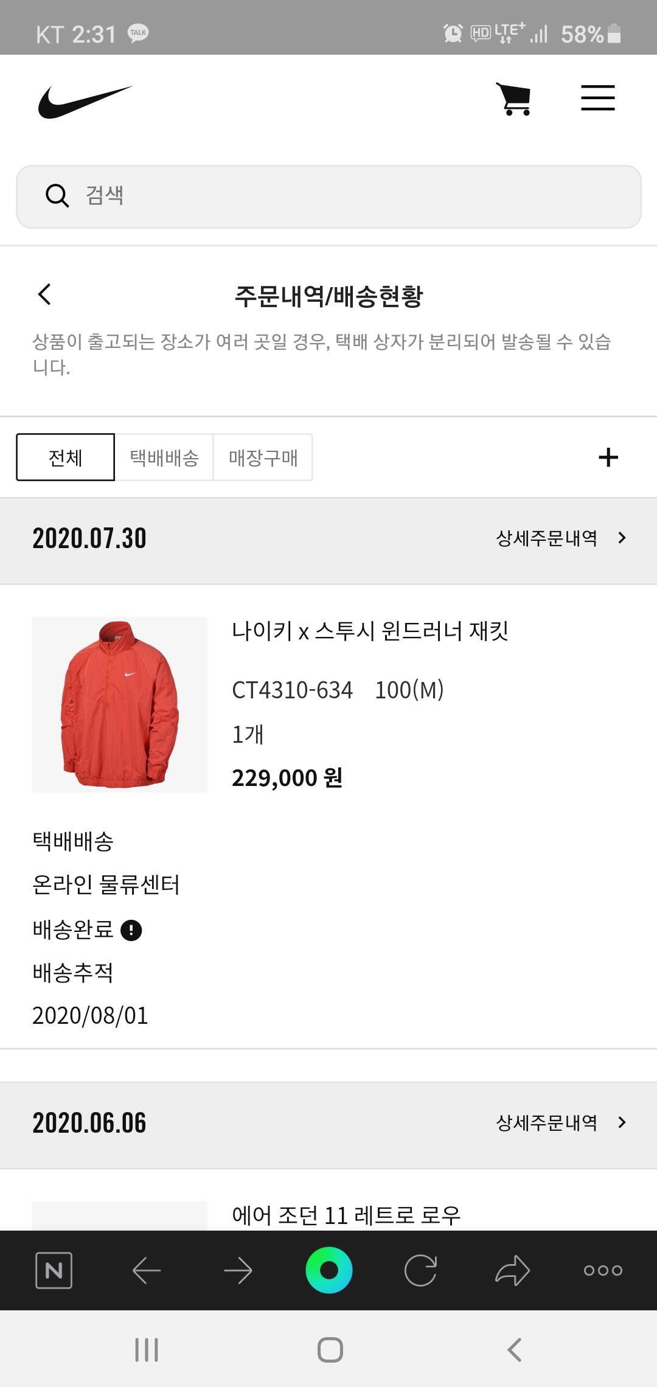Switch to the 매장구매 tab
657x1387 pixels.
[263, 457]
